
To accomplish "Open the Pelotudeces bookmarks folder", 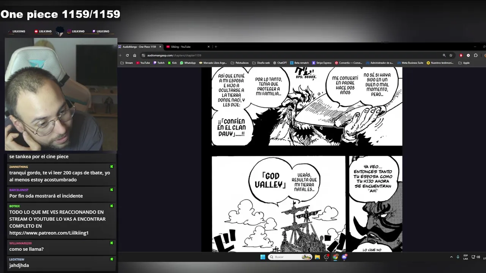I will pos(240,63).
